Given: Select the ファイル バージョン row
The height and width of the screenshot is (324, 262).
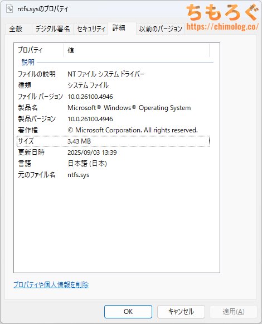Looking at the screenshot, I should (113, 97).
